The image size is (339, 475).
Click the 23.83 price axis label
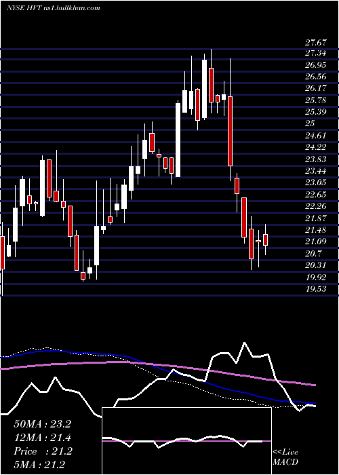316,159
